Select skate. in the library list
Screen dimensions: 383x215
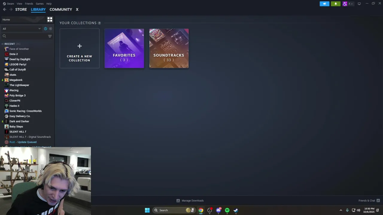point(13,75)
